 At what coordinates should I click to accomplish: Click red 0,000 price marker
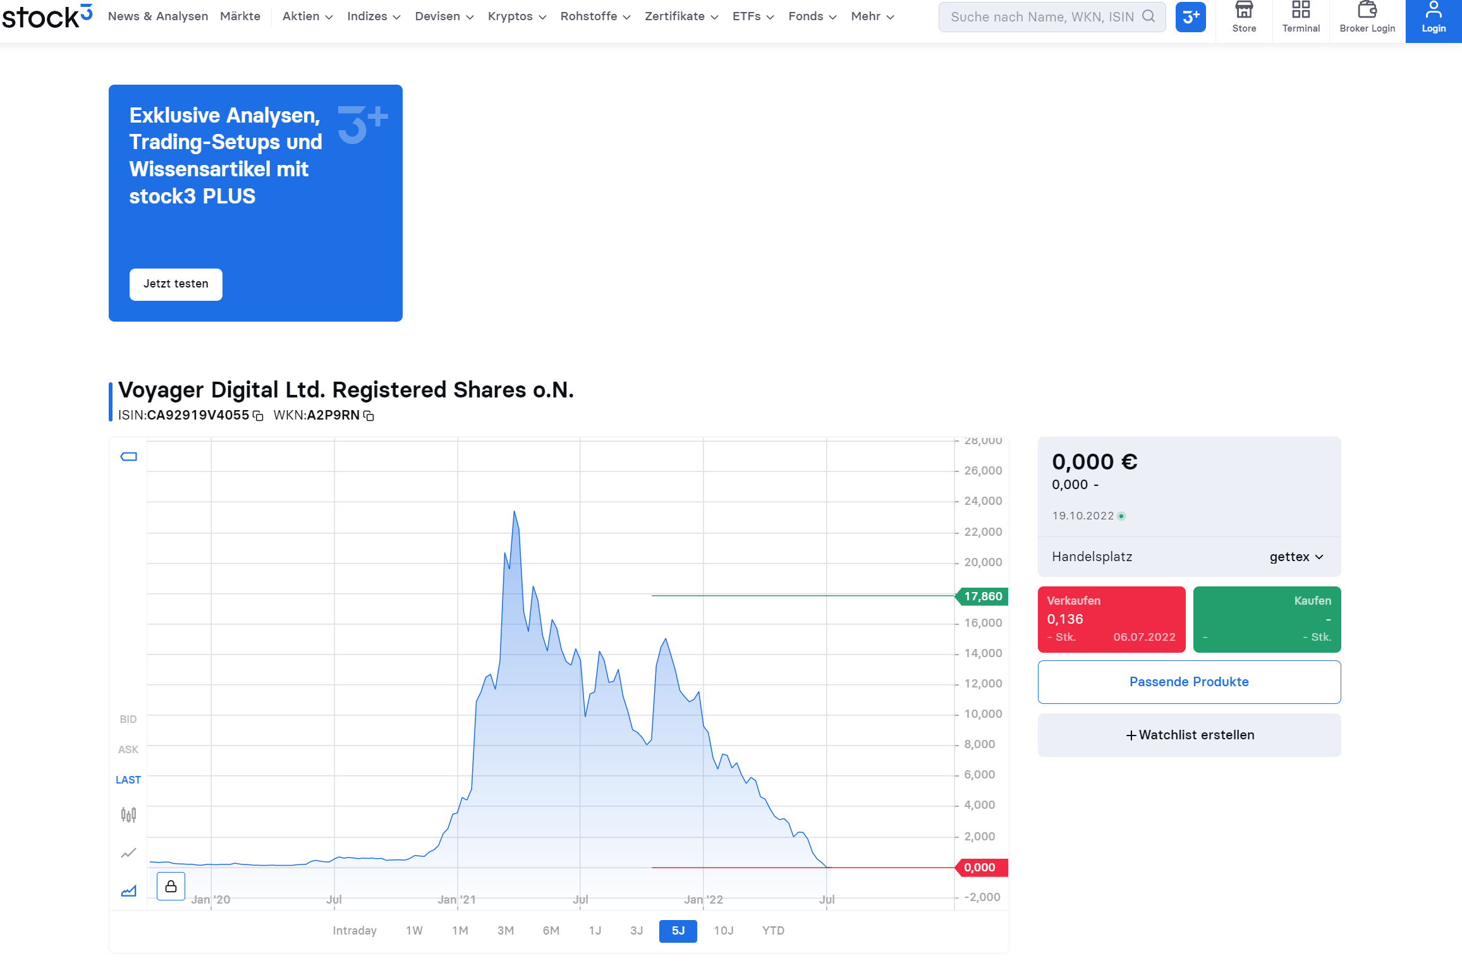[982, 868]
